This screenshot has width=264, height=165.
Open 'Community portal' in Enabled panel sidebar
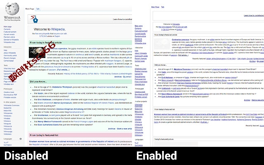141,56
